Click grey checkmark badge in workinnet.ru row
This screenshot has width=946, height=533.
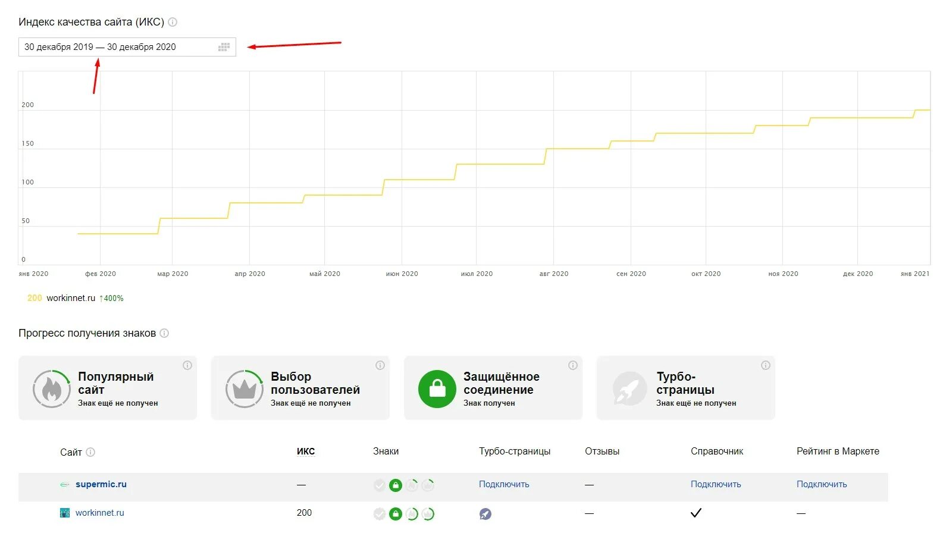click(x=380, y=514)
